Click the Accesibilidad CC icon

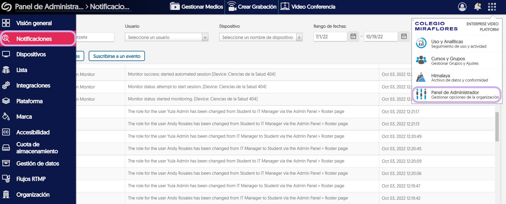pyautogui.click(x=6, y=132)
